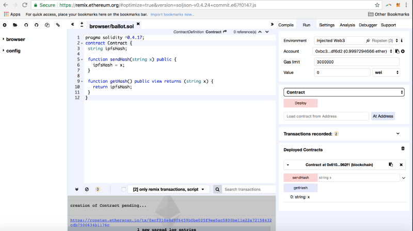Open the Debugger tab

[x=368, y=25]
